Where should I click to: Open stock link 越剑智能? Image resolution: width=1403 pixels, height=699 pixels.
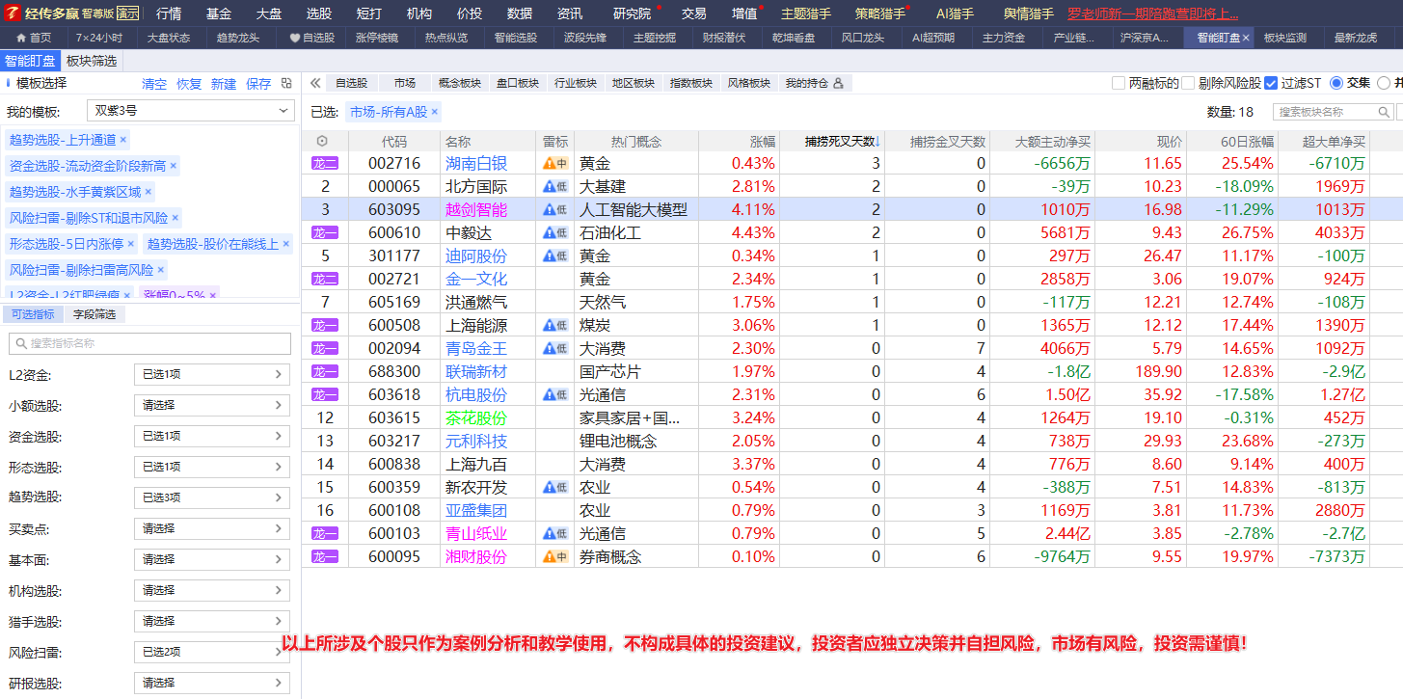tap(476, 209)
